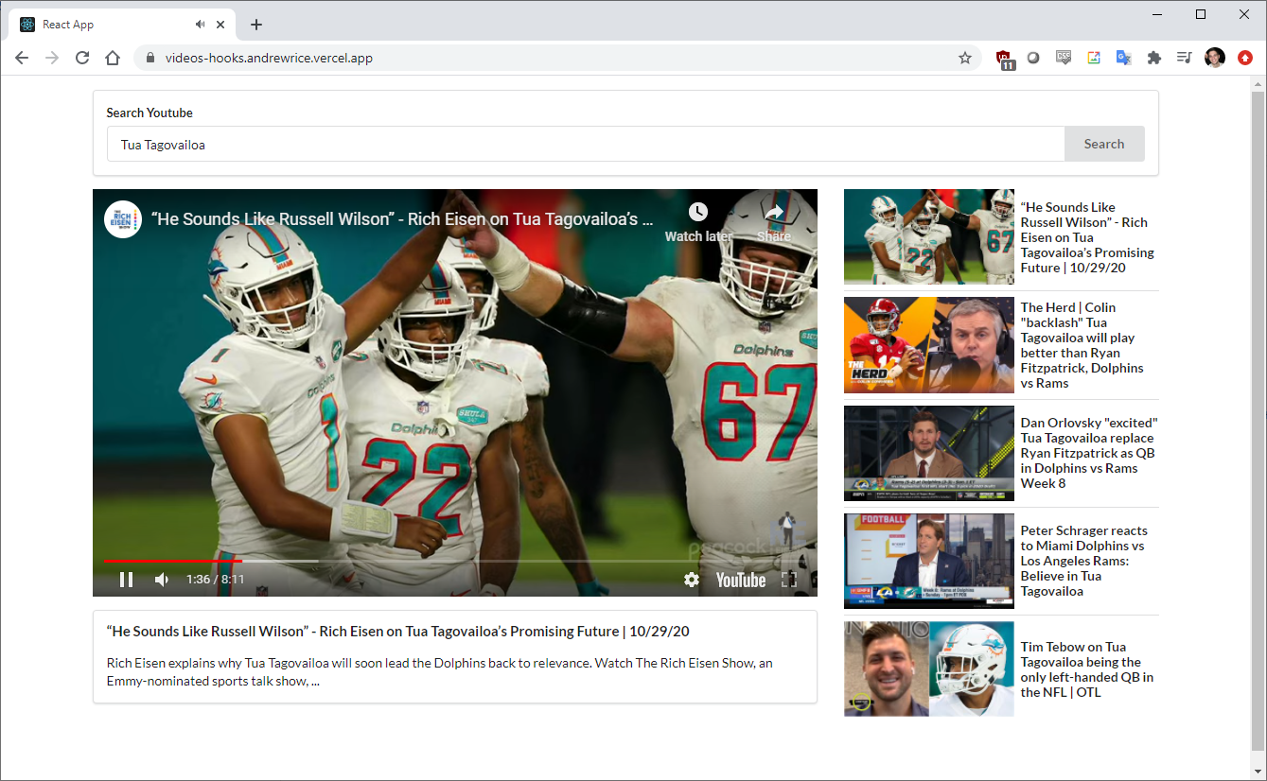Select the React App tab
The width and height of the screenshot is (1267, 781).
121,25
